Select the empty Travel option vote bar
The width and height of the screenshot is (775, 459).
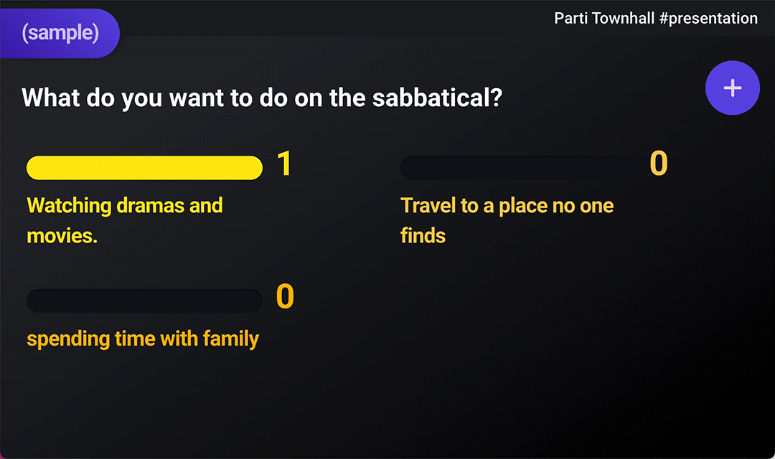(518, 168)
